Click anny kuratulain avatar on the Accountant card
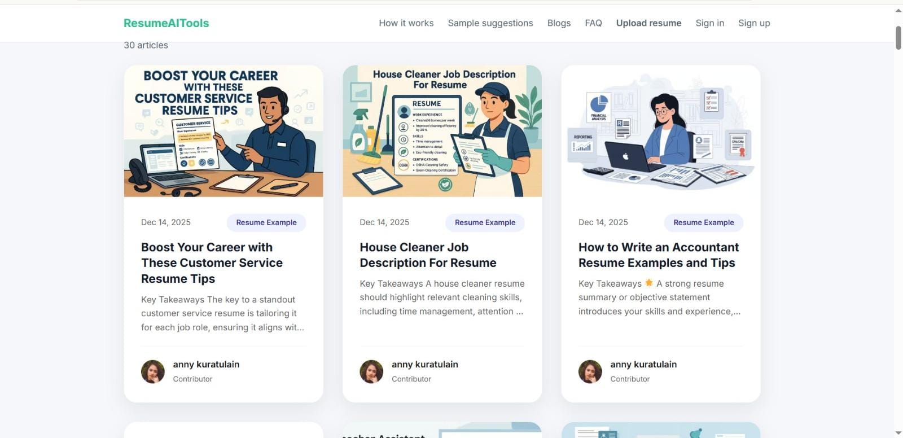Screen dimensions: 903x438 [590, 371]
